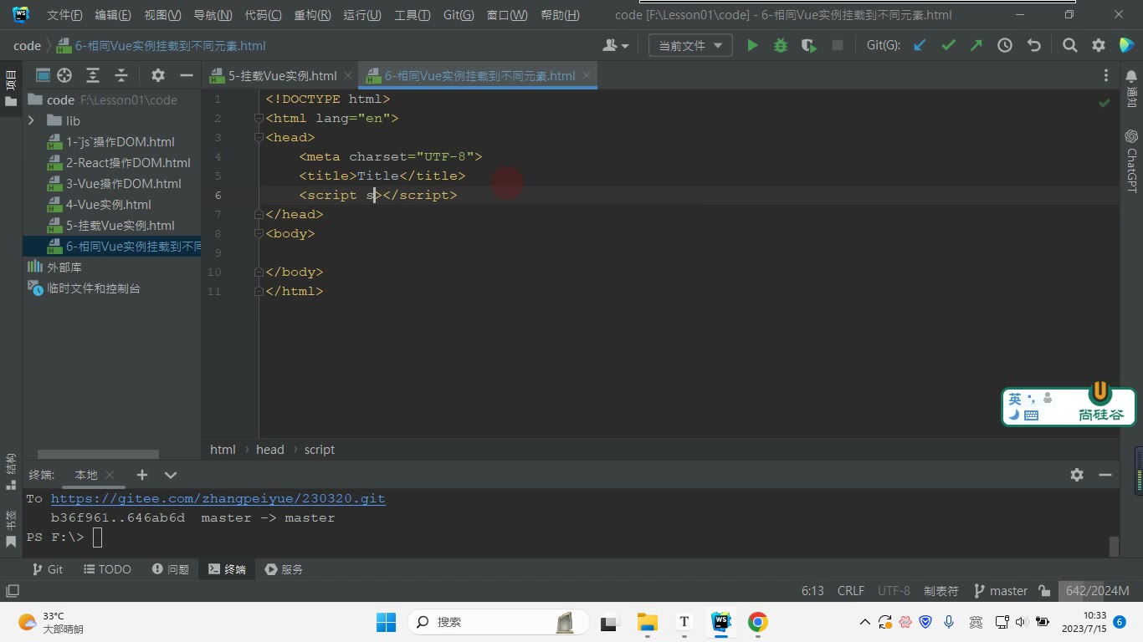Open the gitee.com repository link
Screen dimensions: 1143x642
(x=218, y=499)
